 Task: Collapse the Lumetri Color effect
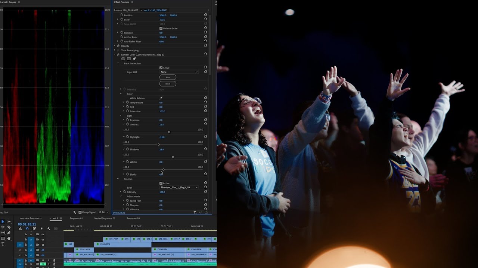115,54
